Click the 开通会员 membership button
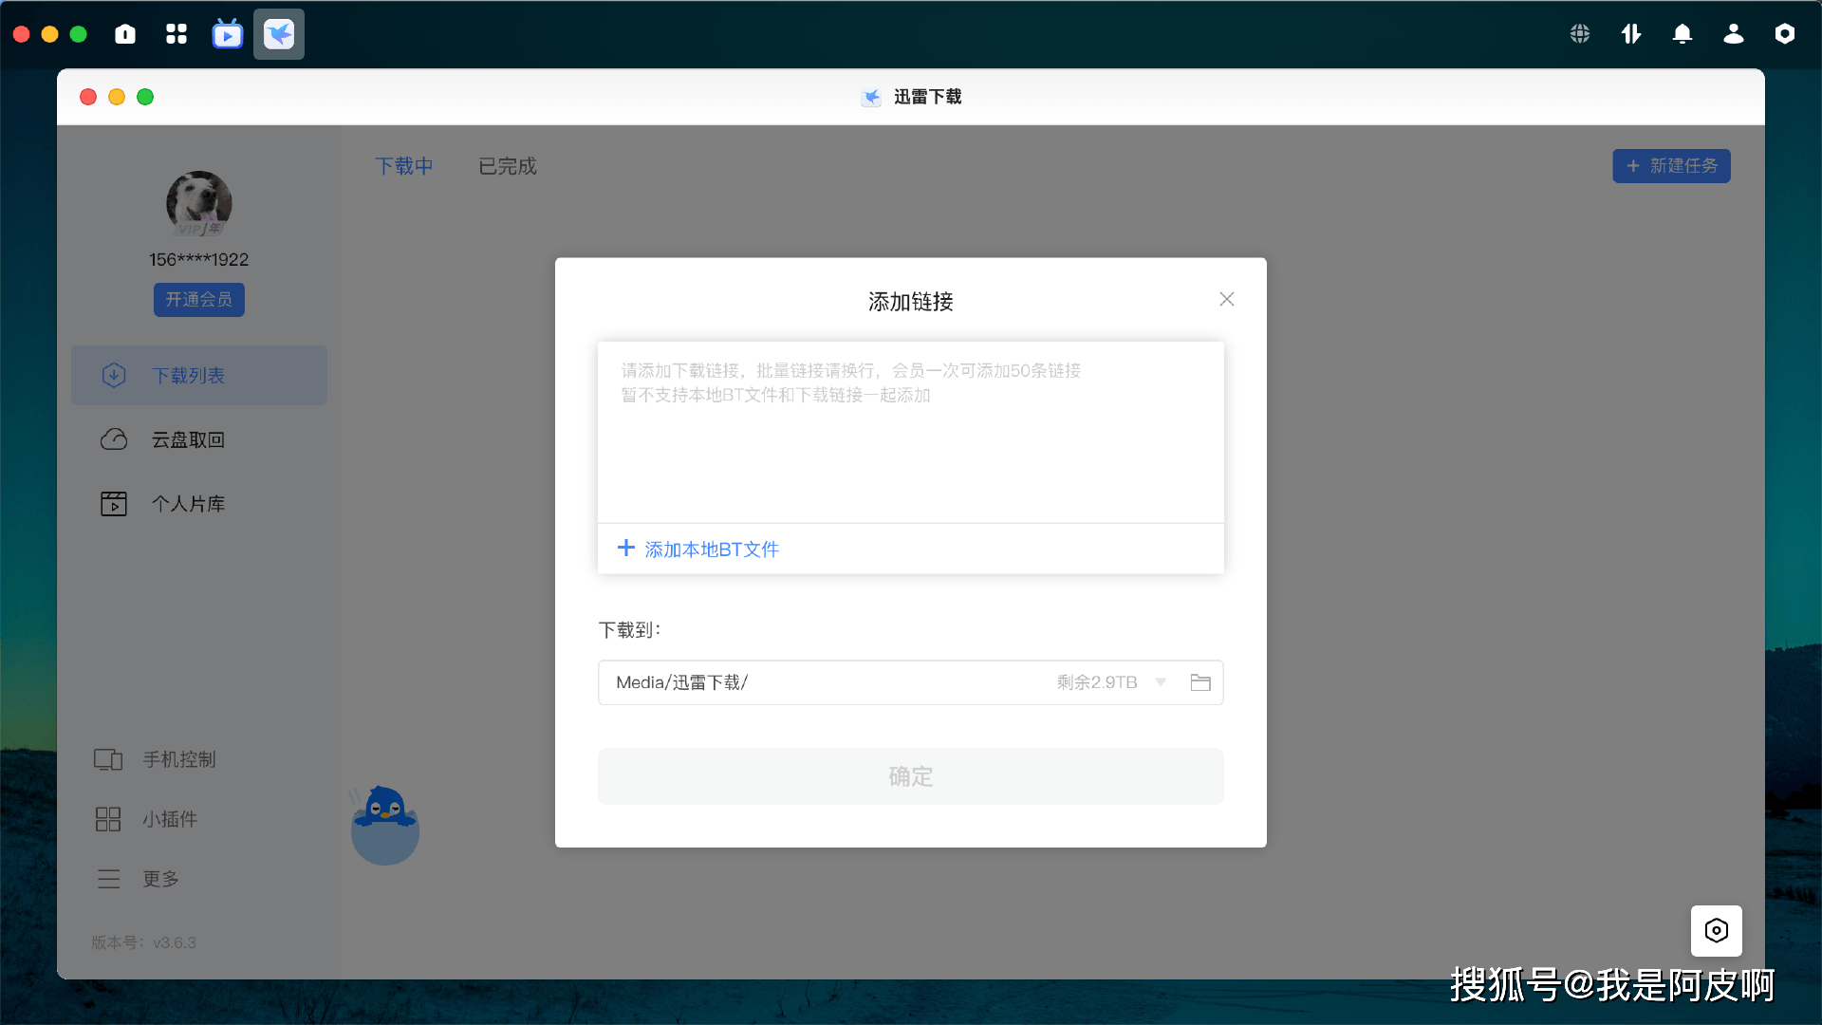The height and width of the screenshot is (1025, 1822). click(x=198, y=299)
